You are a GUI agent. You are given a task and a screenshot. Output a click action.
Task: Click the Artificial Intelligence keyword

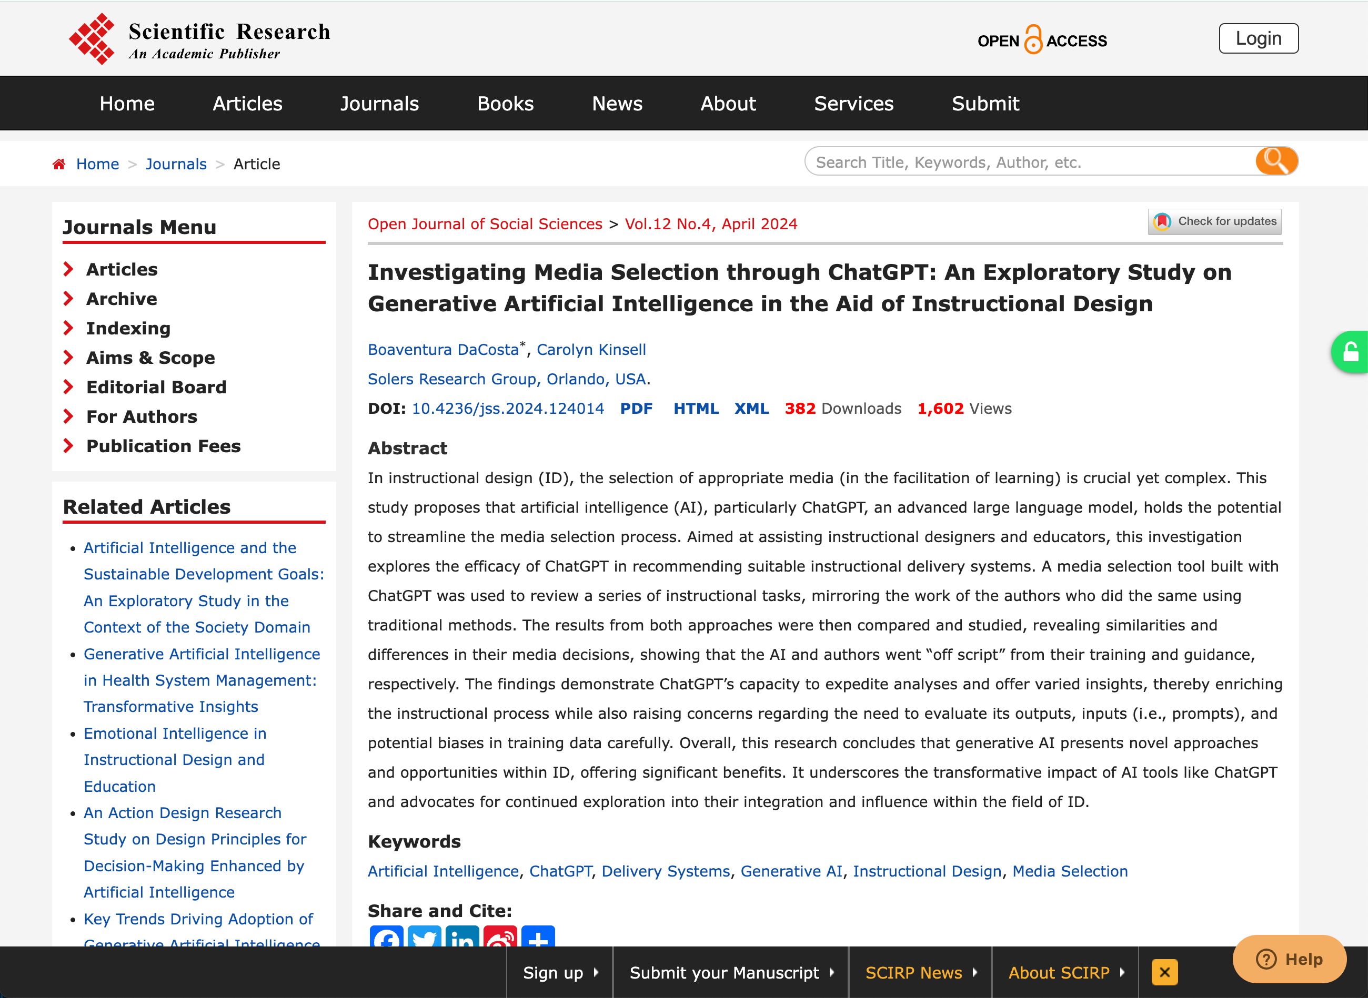443,871
